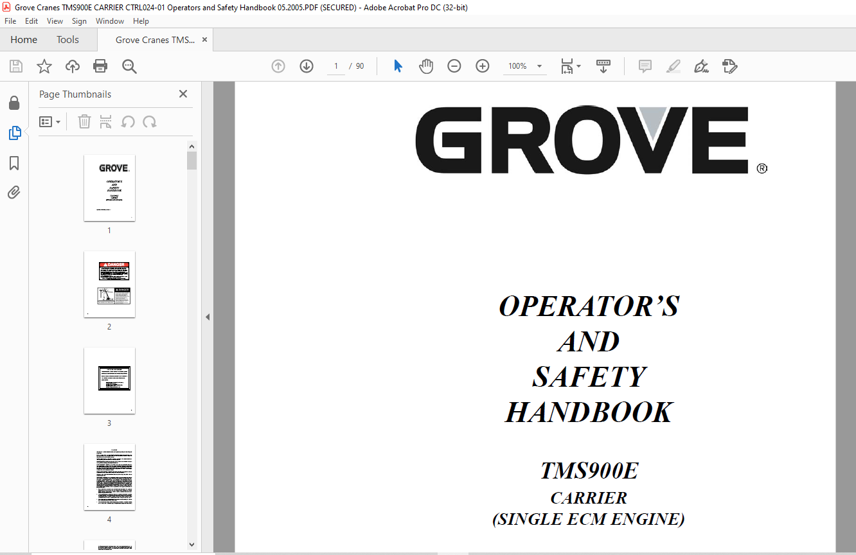Zoom out with the minus circle icon
Screen dimensions: 856x555
pyautogui.click(x=454, y=66)
